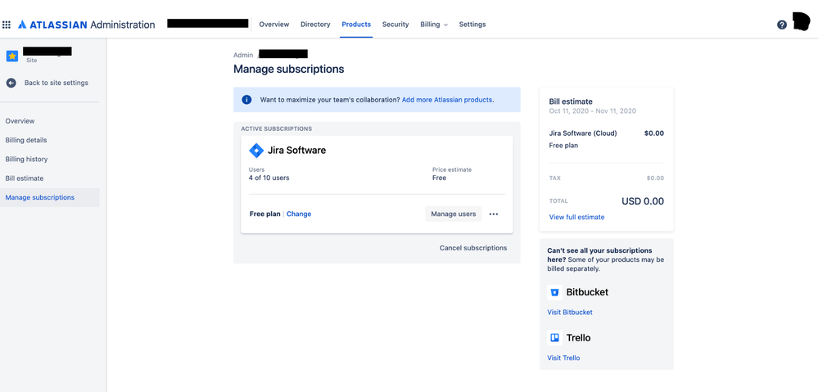Click Change next to Free plan
Screen dimensions: 818x392
[x=299, y=214]
